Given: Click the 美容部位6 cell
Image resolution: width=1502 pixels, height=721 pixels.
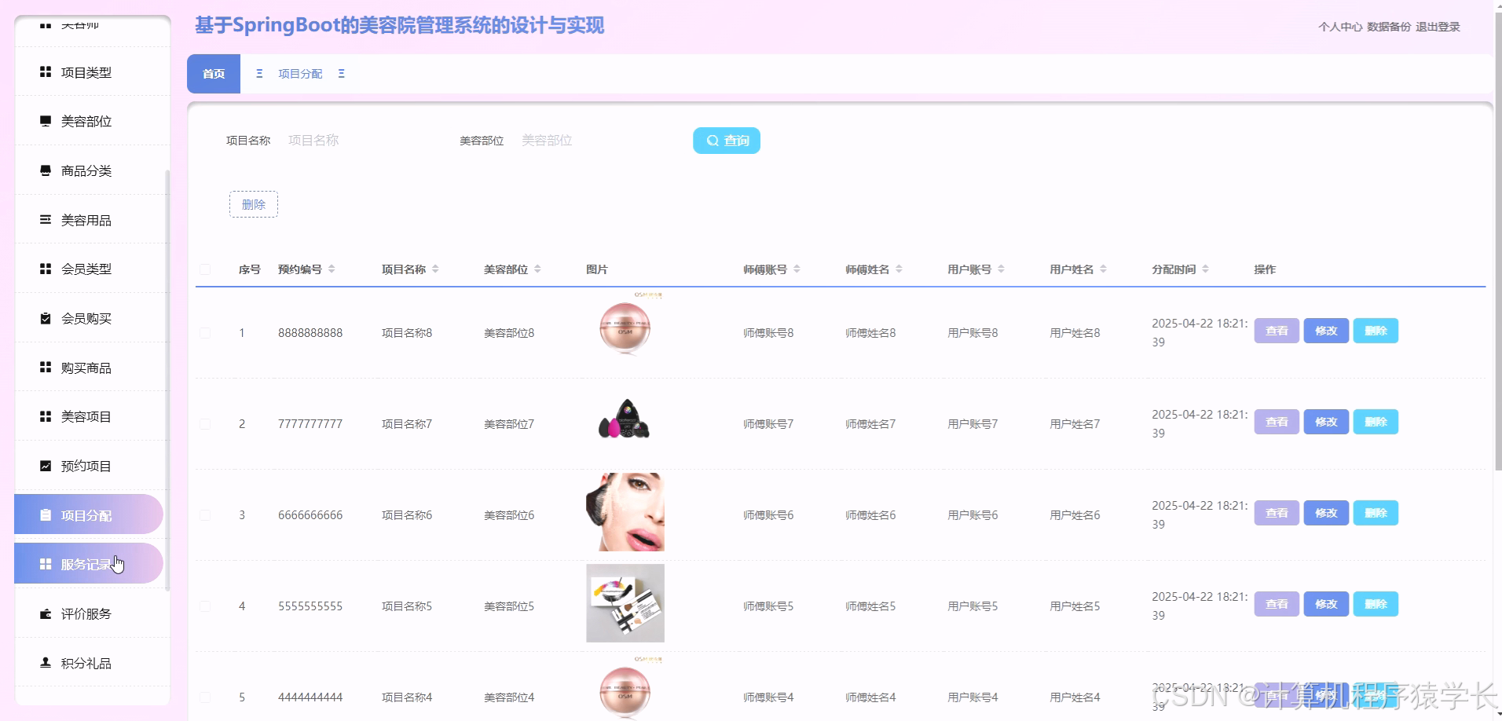Looking at the screenshot, I should point(509,515).
